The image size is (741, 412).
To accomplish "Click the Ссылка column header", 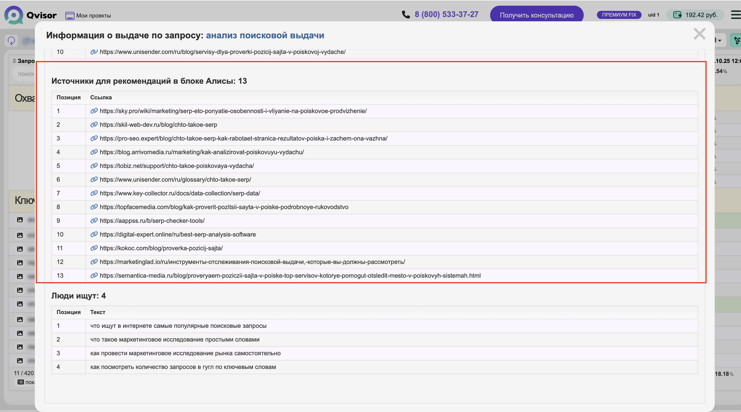I will [101, 97].
